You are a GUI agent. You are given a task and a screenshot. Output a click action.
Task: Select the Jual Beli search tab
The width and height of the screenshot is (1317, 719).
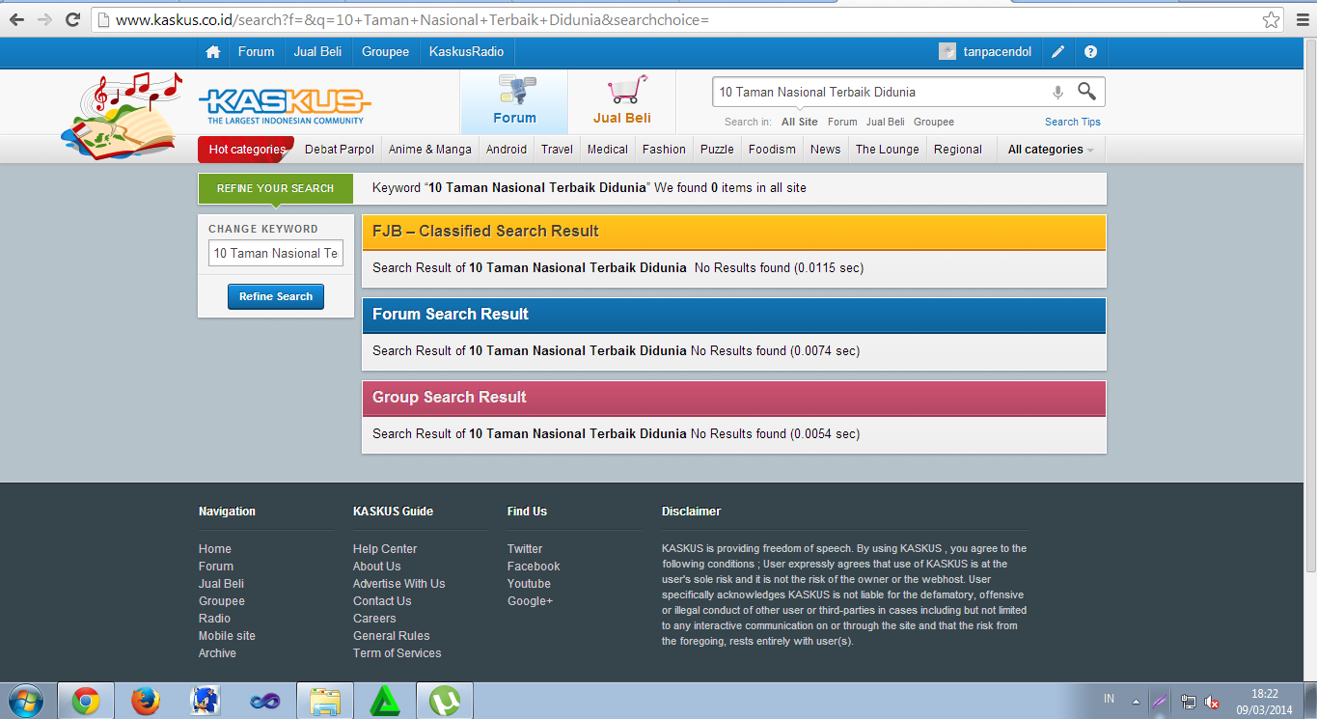[622, 101]
